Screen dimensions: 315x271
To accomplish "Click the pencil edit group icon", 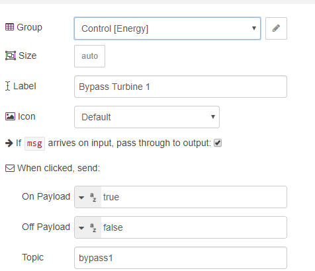I will [276, 28].
